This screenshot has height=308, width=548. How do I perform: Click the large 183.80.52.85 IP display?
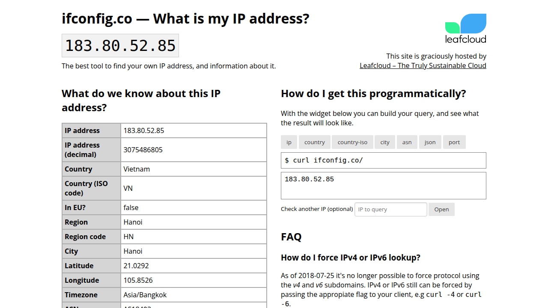pos(120,46)
